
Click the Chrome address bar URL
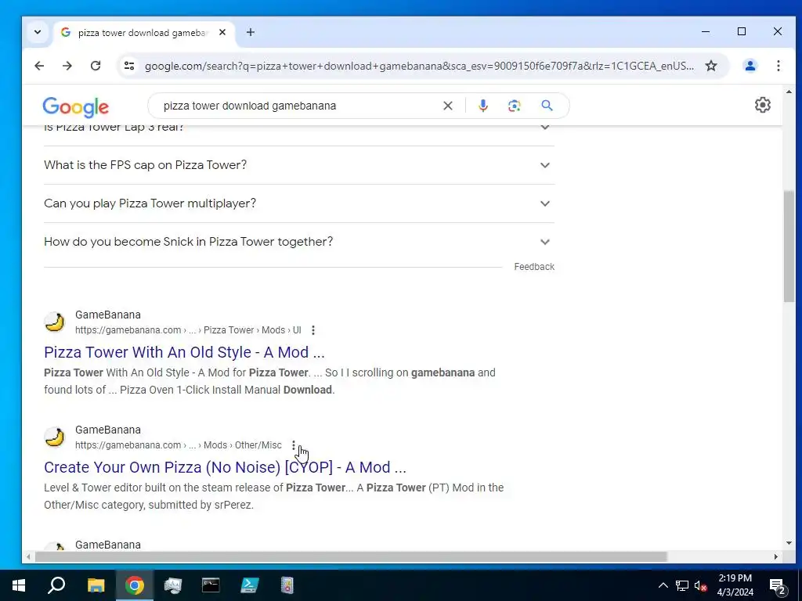(x=419, y=66)
